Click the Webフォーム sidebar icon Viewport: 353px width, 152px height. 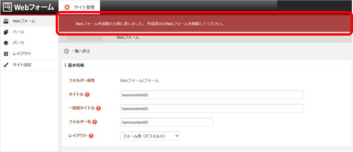click(x=6, y=21)
